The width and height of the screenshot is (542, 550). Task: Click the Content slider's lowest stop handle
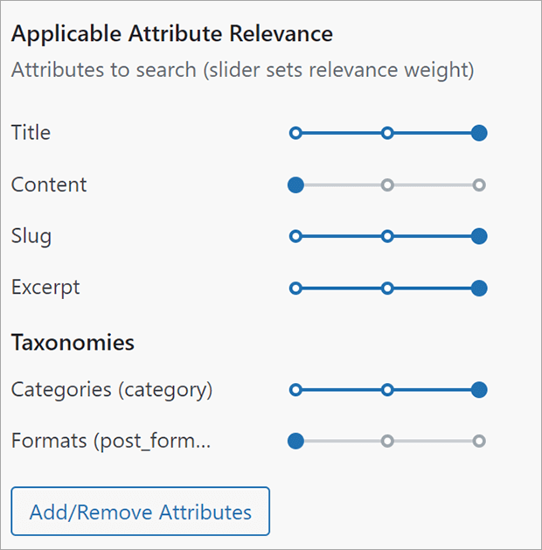295,184
